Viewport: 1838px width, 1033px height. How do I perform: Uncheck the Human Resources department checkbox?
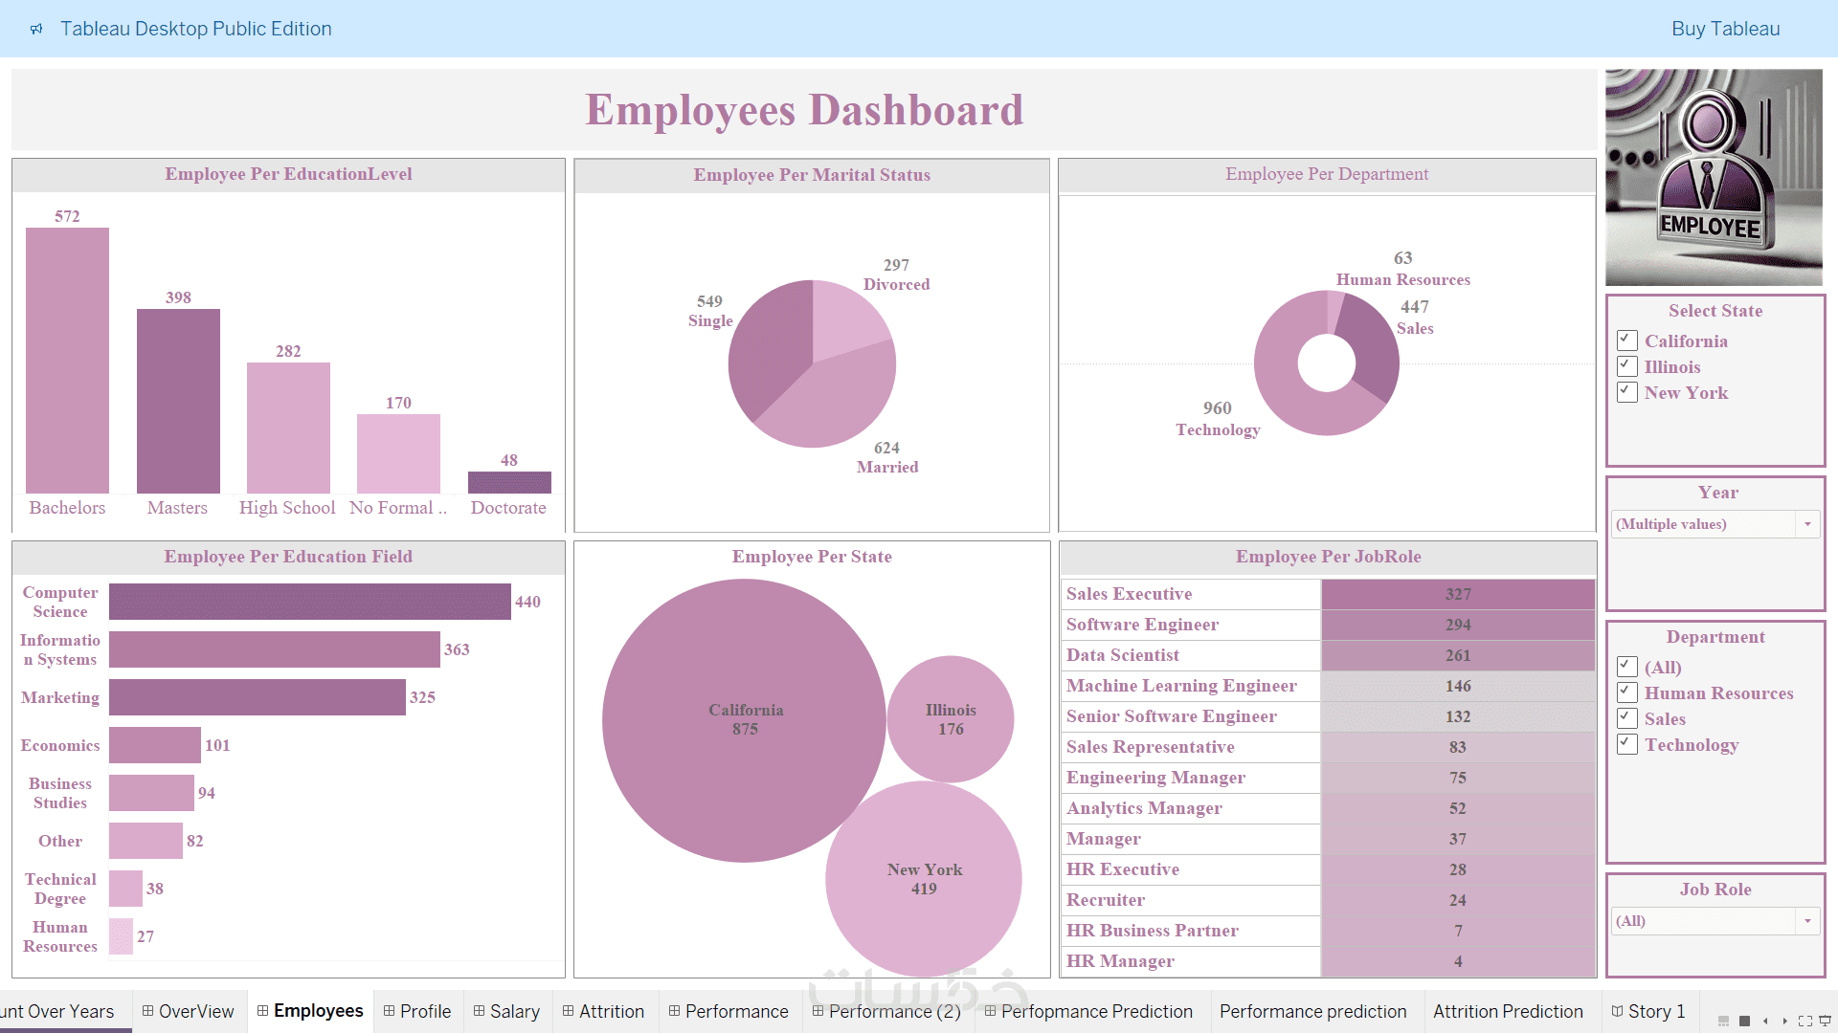[x=1626, y=692]
